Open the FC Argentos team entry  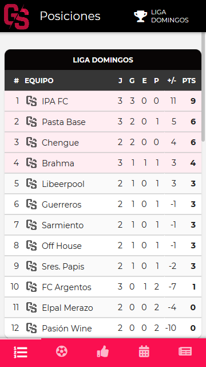103,287
